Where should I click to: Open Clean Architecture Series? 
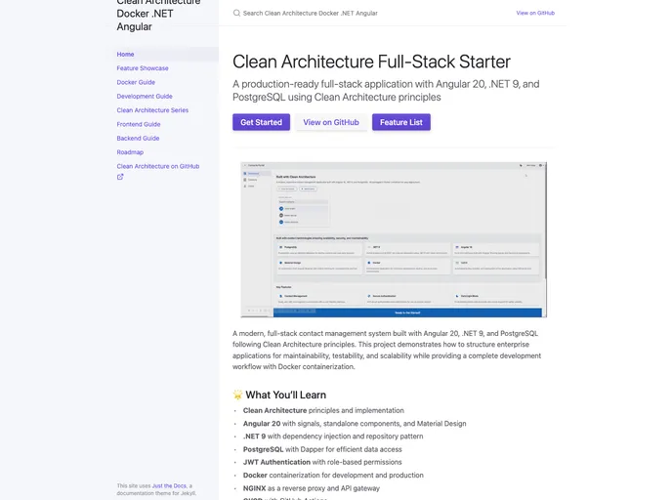(152, 110)
